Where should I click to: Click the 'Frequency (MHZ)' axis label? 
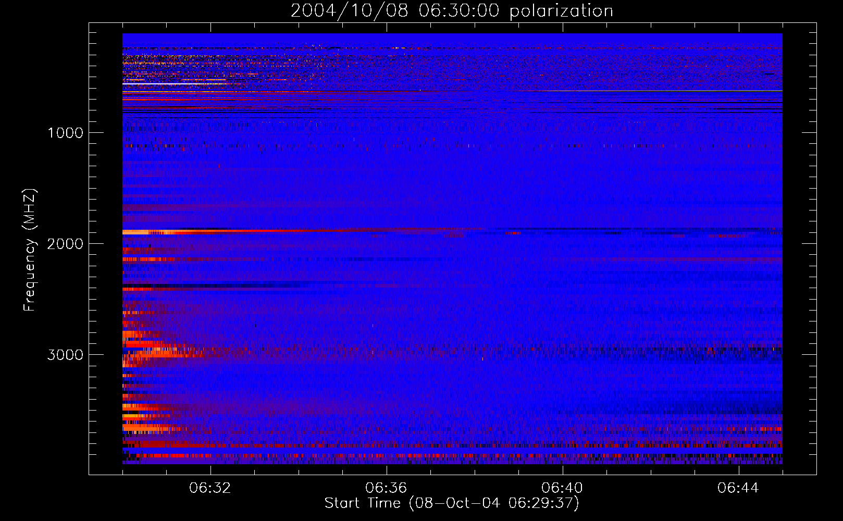coord(30,250)
